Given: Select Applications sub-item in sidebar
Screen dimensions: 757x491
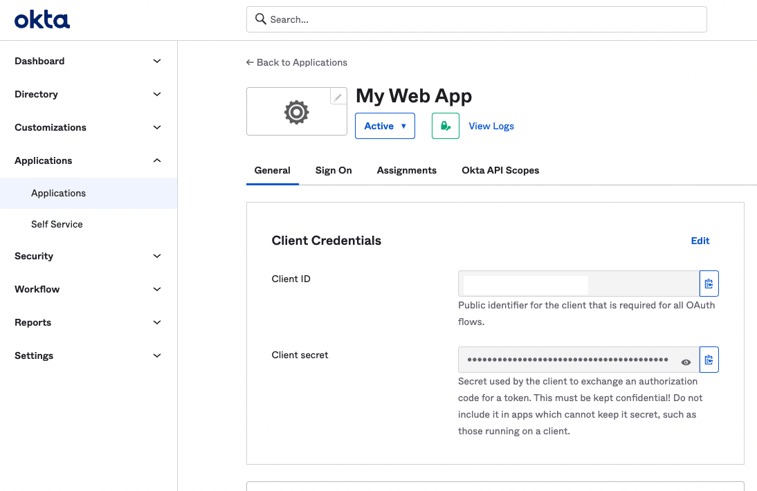Looking at the screenshot, I should (89, 193).
